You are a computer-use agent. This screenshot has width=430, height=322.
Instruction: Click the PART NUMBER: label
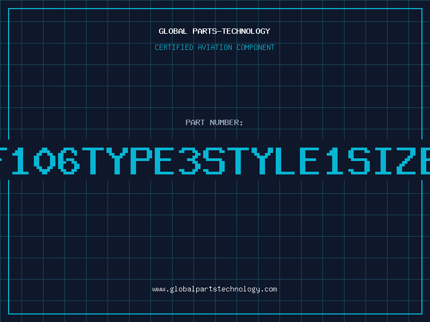214,122
